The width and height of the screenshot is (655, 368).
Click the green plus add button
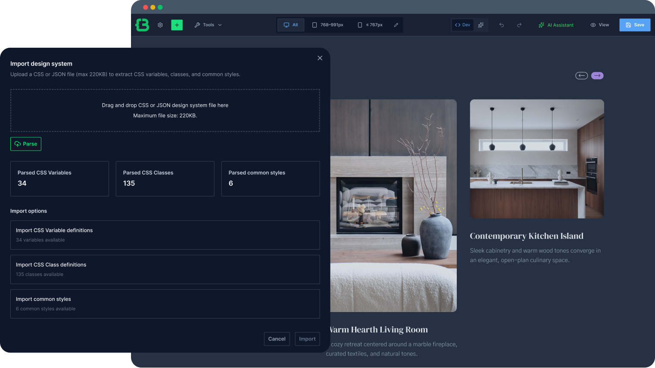pos(177,25)
